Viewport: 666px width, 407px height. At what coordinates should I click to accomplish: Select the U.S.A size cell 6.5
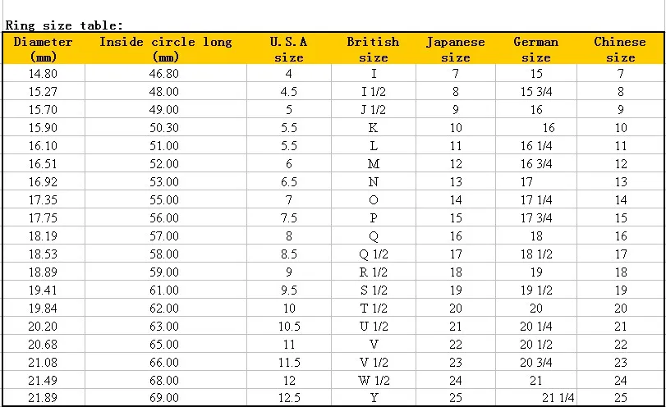click(x=289, y=182)
